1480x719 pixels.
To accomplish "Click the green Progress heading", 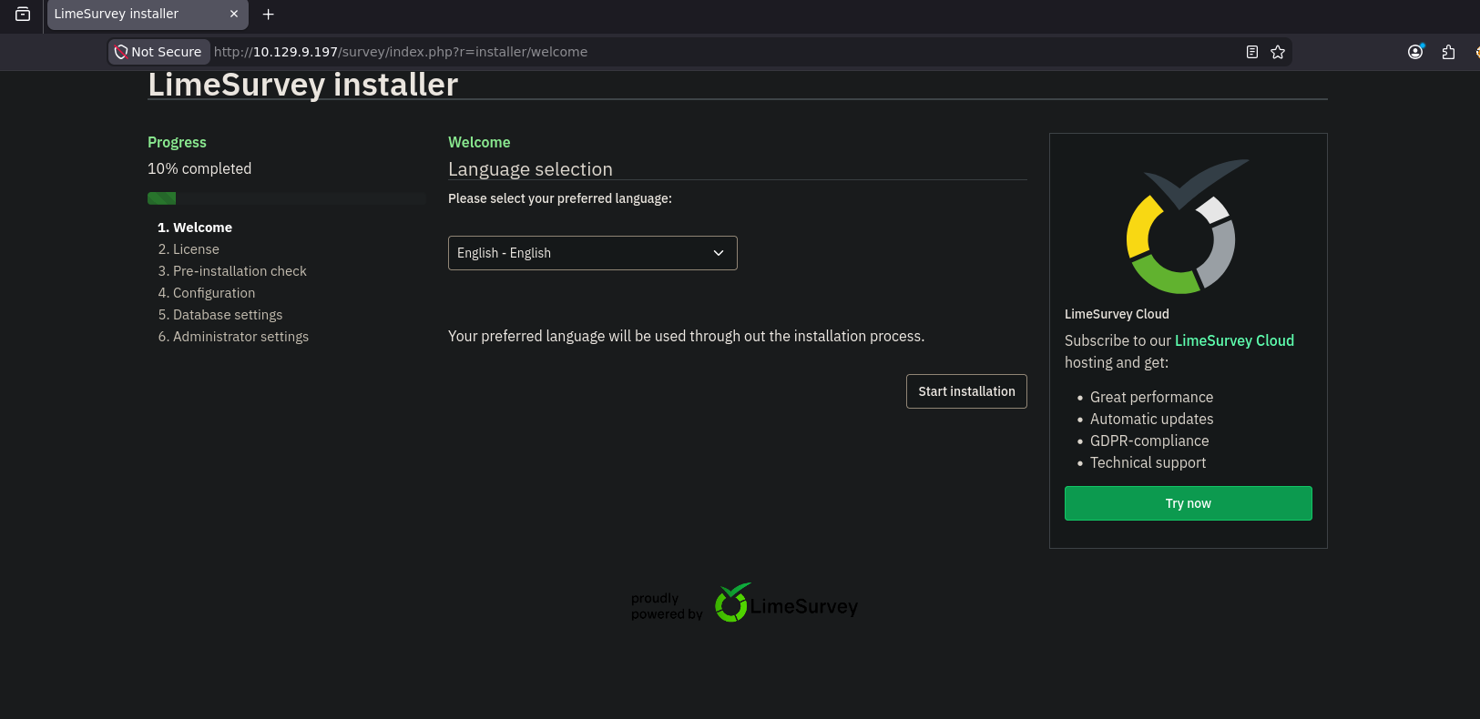I will click(x=177, y=142).
